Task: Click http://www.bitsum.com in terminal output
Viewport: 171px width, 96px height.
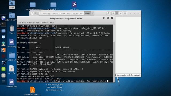Action: click(30, 38)
